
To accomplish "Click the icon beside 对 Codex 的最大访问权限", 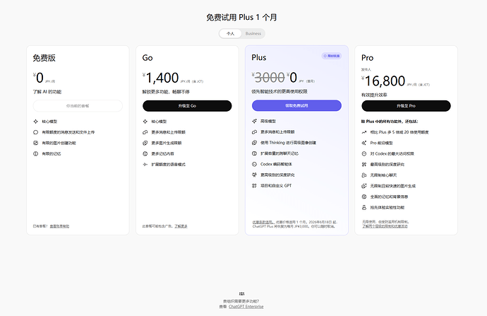I will tap(364, 153).
